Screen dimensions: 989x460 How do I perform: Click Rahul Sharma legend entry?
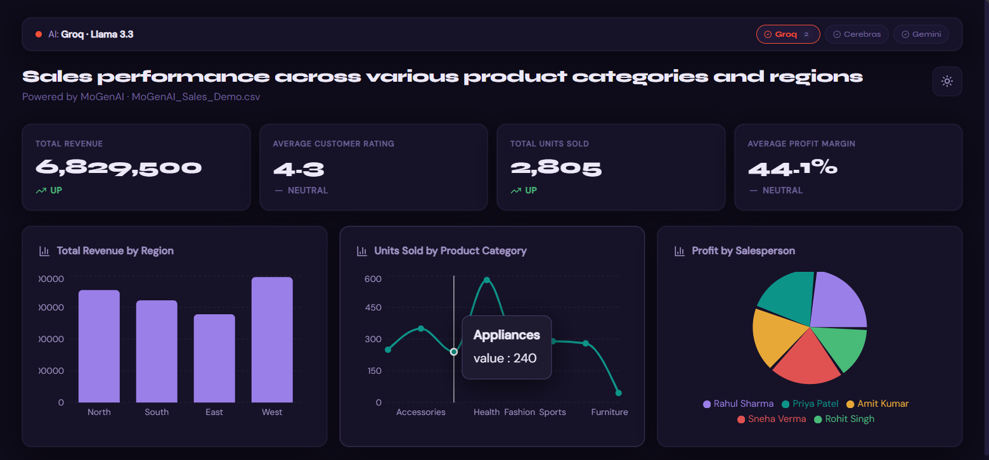739,404
